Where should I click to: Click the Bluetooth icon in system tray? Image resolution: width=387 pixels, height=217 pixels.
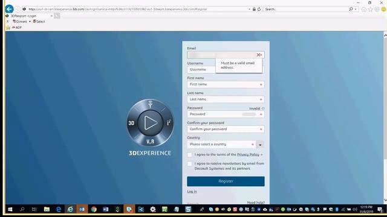(337, 209)
